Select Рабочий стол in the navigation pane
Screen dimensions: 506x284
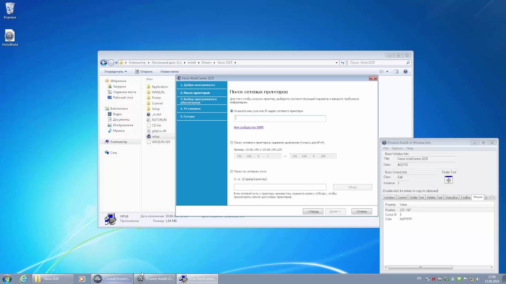[x=120, y=97]
